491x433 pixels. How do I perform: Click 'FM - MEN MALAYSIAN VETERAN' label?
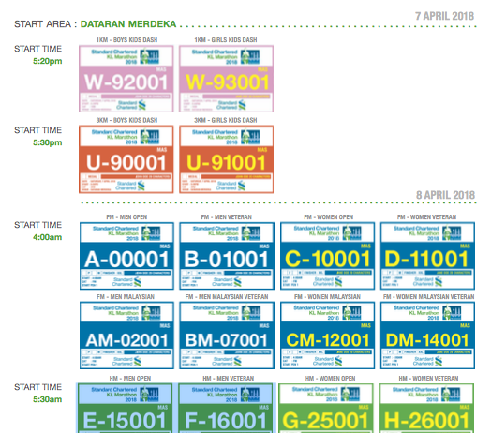(x=227, y=297)
